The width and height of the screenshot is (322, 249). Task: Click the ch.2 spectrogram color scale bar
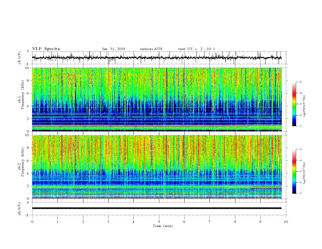pos(294,171)
